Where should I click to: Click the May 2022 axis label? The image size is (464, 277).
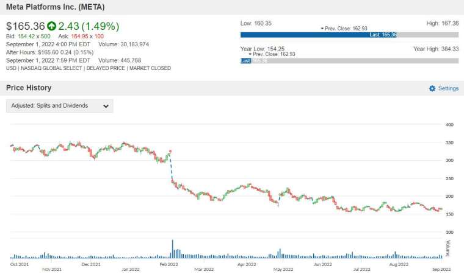[283, 269]
